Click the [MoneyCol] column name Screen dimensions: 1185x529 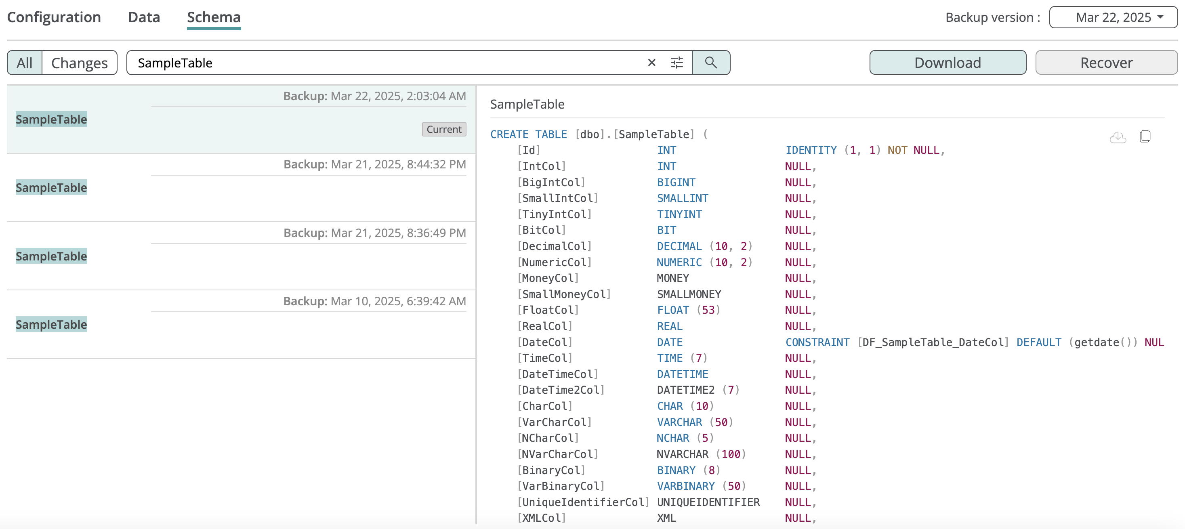click(x=548, y=278)
